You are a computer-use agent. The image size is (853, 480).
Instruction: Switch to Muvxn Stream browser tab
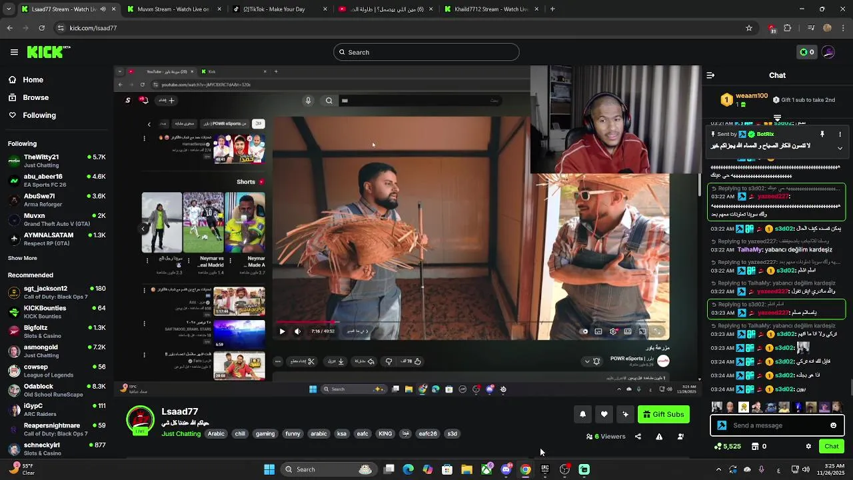(x=173, y=9)
